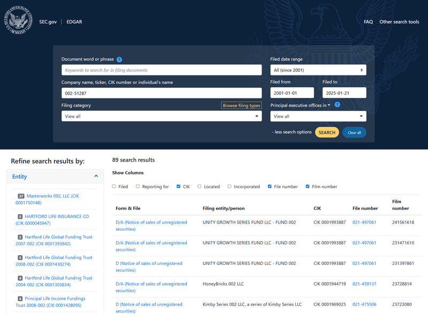This screenshot has width=428, height=314.
Task: Open file number 021-497061 in film 241561618 row
Action: pos(364,223)
